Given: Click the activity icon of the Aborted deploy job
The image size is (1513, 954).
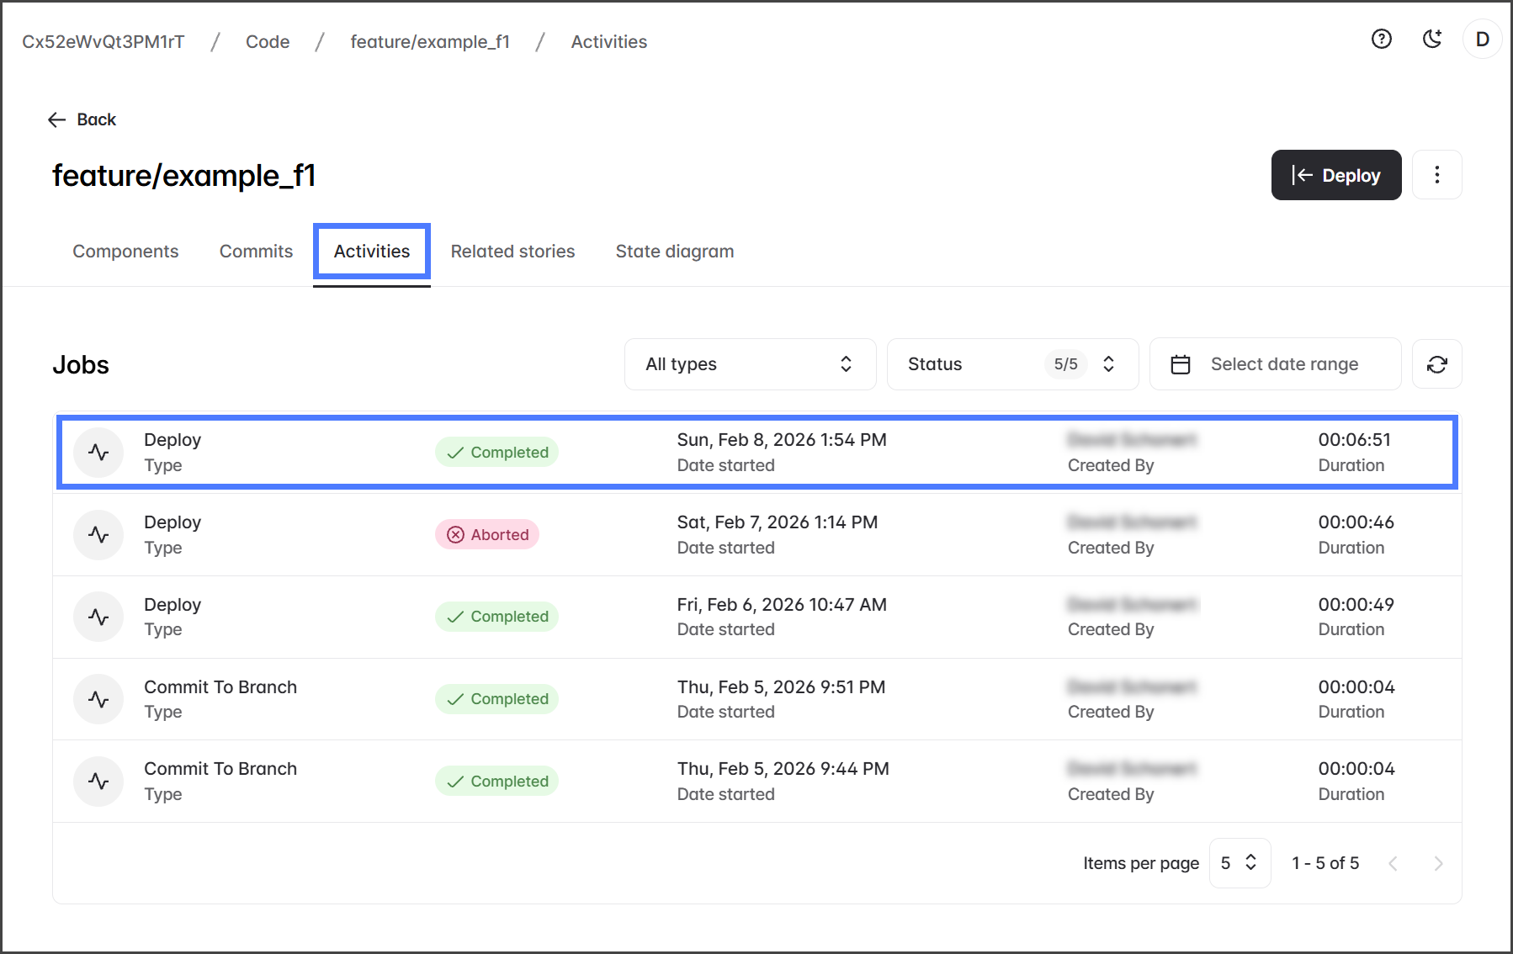Looking at the screenshot, I should [x=98, y=535].
